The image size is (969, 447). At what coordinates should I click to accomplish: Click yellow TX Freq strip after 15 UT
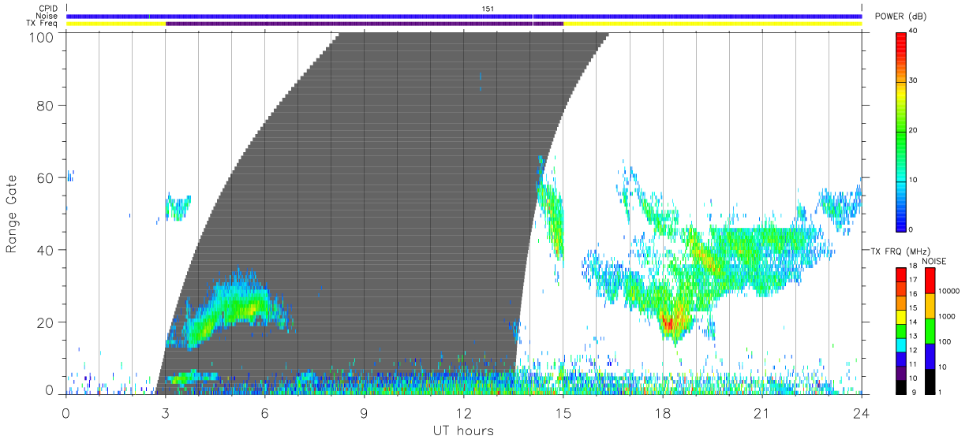point(712,24)
